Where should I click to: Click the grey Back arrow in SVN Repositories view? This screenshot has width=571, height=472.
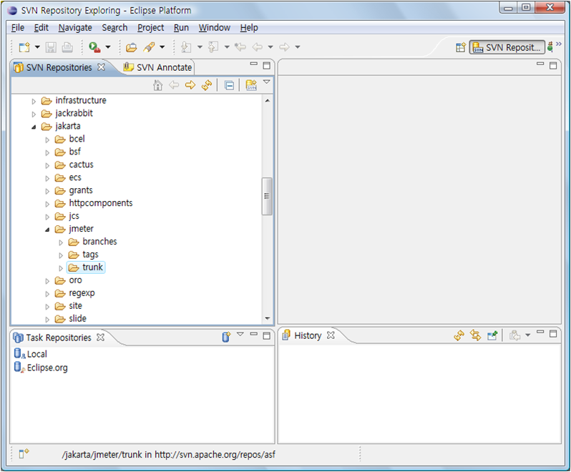(174, 85)
